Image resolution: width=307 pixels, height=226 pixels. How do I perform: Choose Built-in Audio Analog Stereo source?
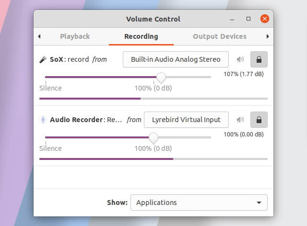[176, 59]
